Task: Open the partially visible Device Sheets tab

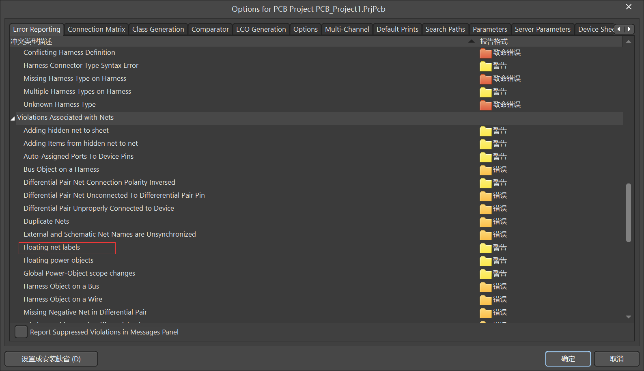Action: (594, 29)
